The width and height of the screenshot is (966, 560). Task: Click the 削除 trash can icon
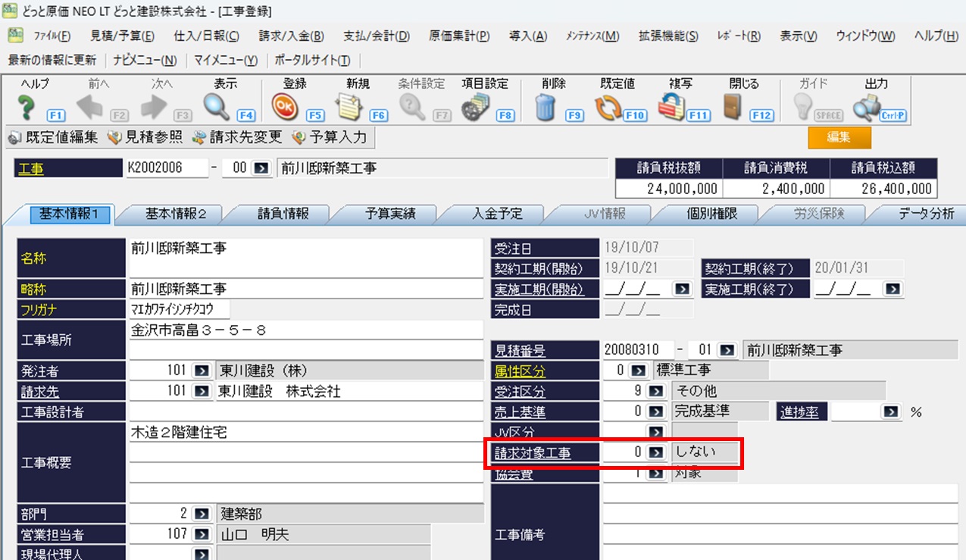(546, 109)
